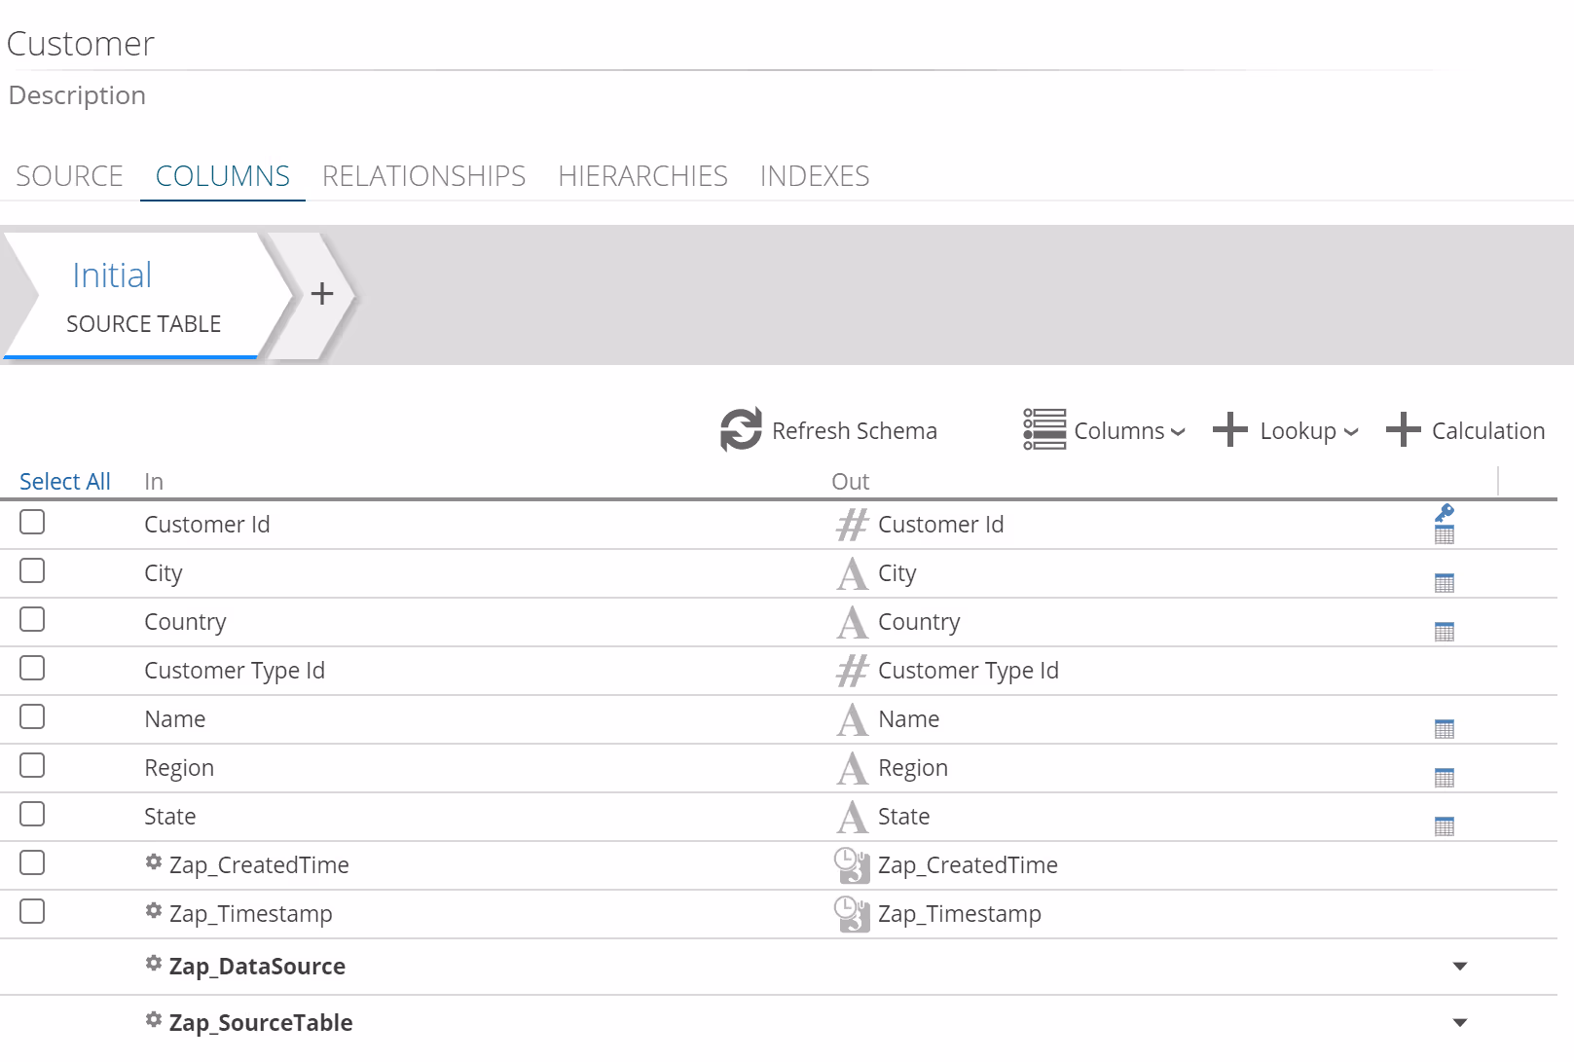Open the Hierarchies tab

(x=642, y=176)
